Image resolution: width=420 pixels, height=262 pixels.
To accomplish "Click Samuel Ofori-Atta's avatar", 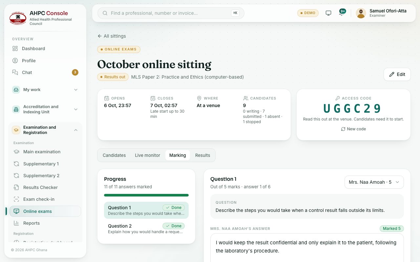I will click(x=361, y=13).
